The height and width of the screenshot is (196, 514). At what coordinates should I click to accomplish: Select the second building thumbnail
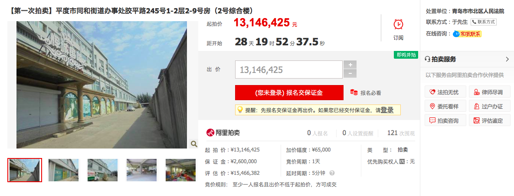coord(64,170)
